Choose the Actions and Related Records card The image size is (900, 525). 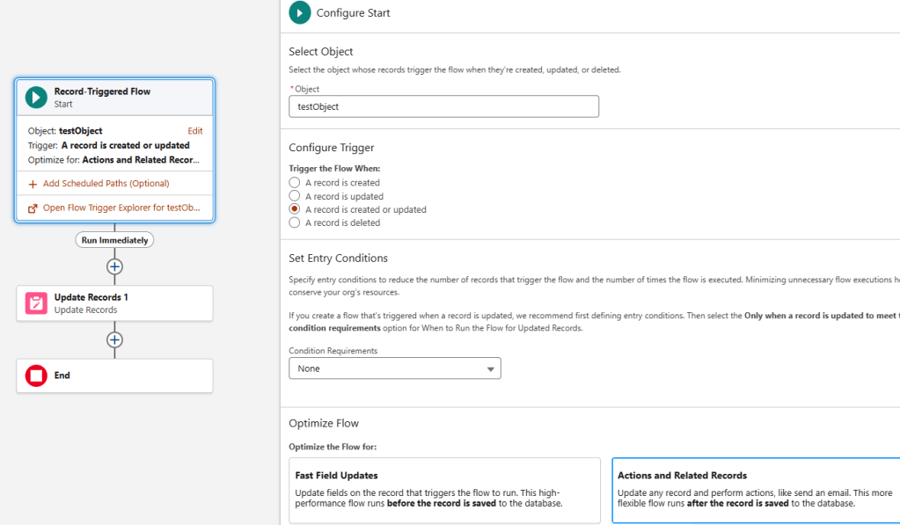click(x=755, y=490)
